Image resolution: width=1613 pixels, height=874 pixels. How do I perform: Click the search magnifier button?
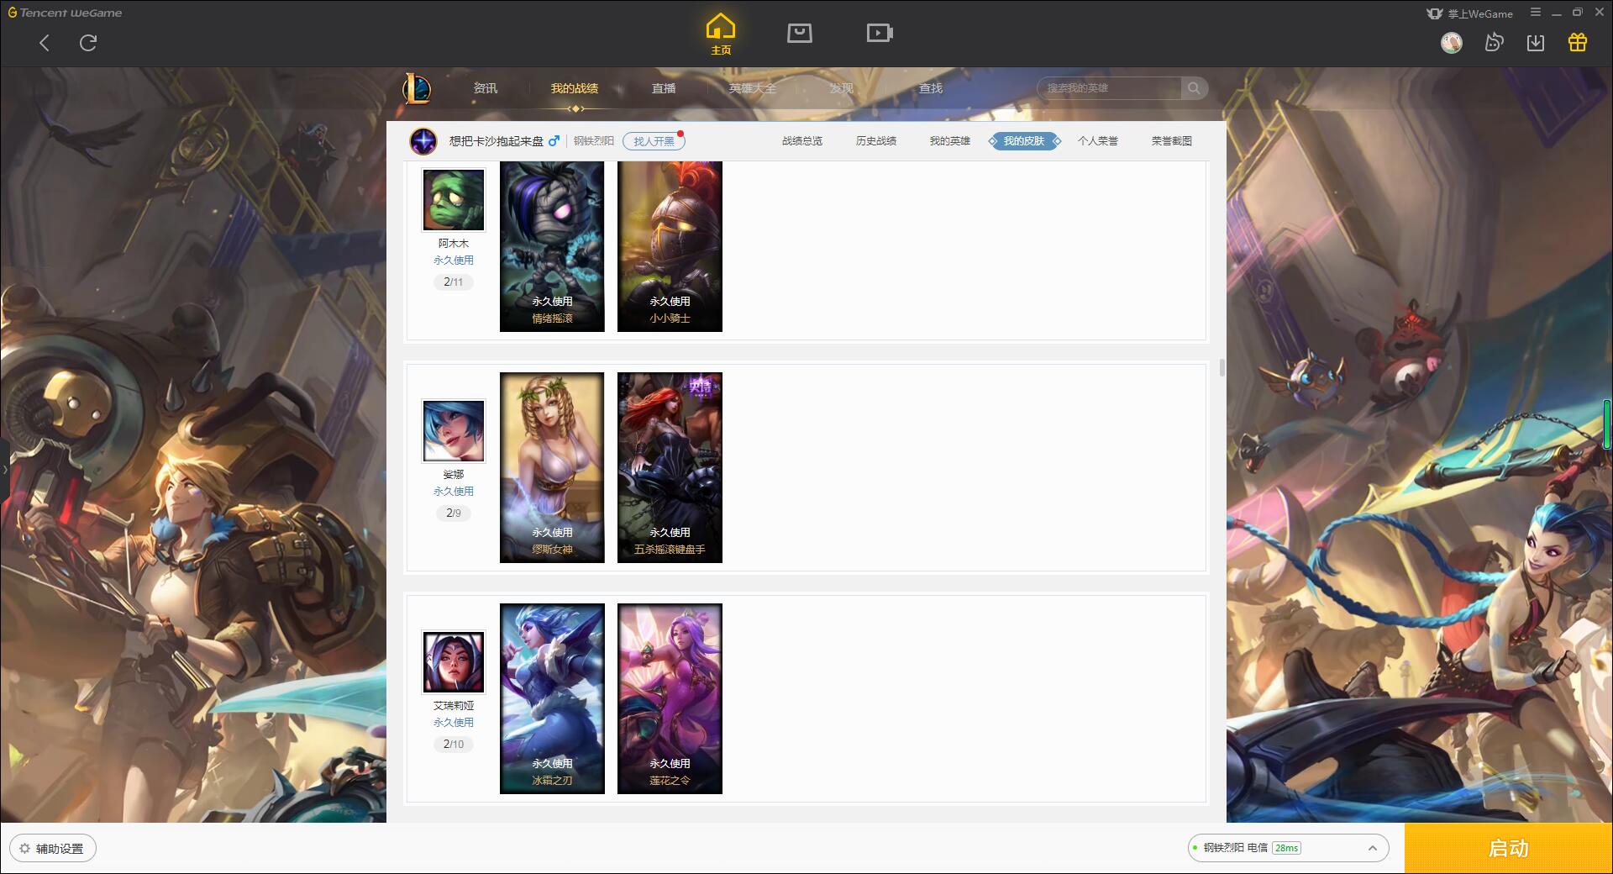click(x=1194, y=88)
